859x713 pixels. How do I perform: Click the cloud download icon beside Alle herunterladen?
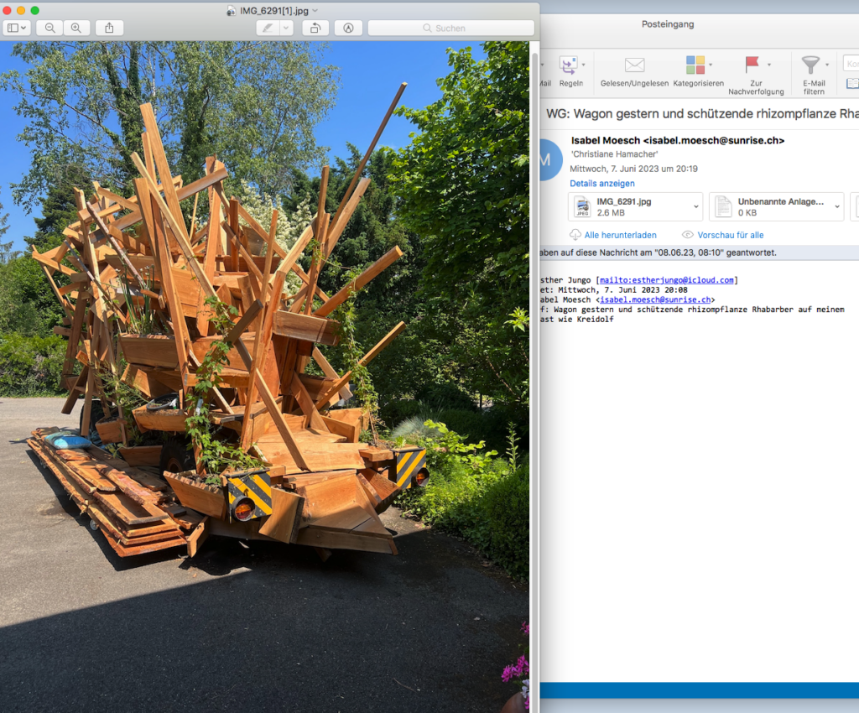click(575, 235)
